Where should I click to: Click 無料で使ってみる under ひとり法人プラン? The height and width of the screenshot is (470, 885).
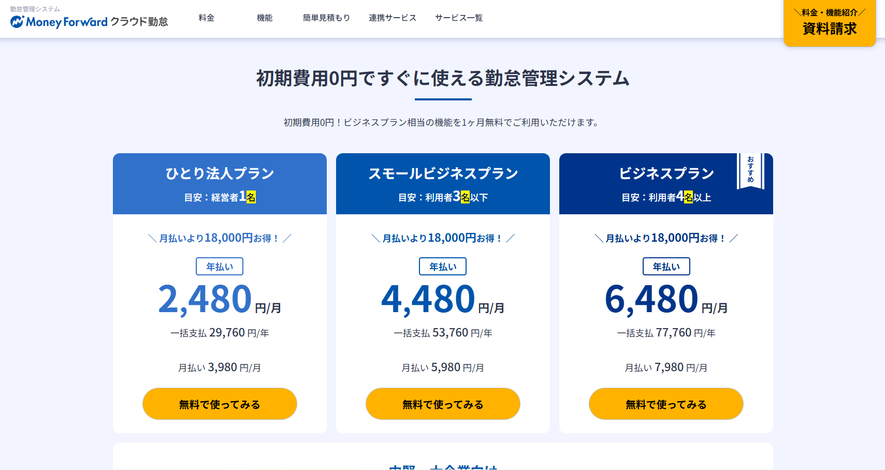coord(220,404)
